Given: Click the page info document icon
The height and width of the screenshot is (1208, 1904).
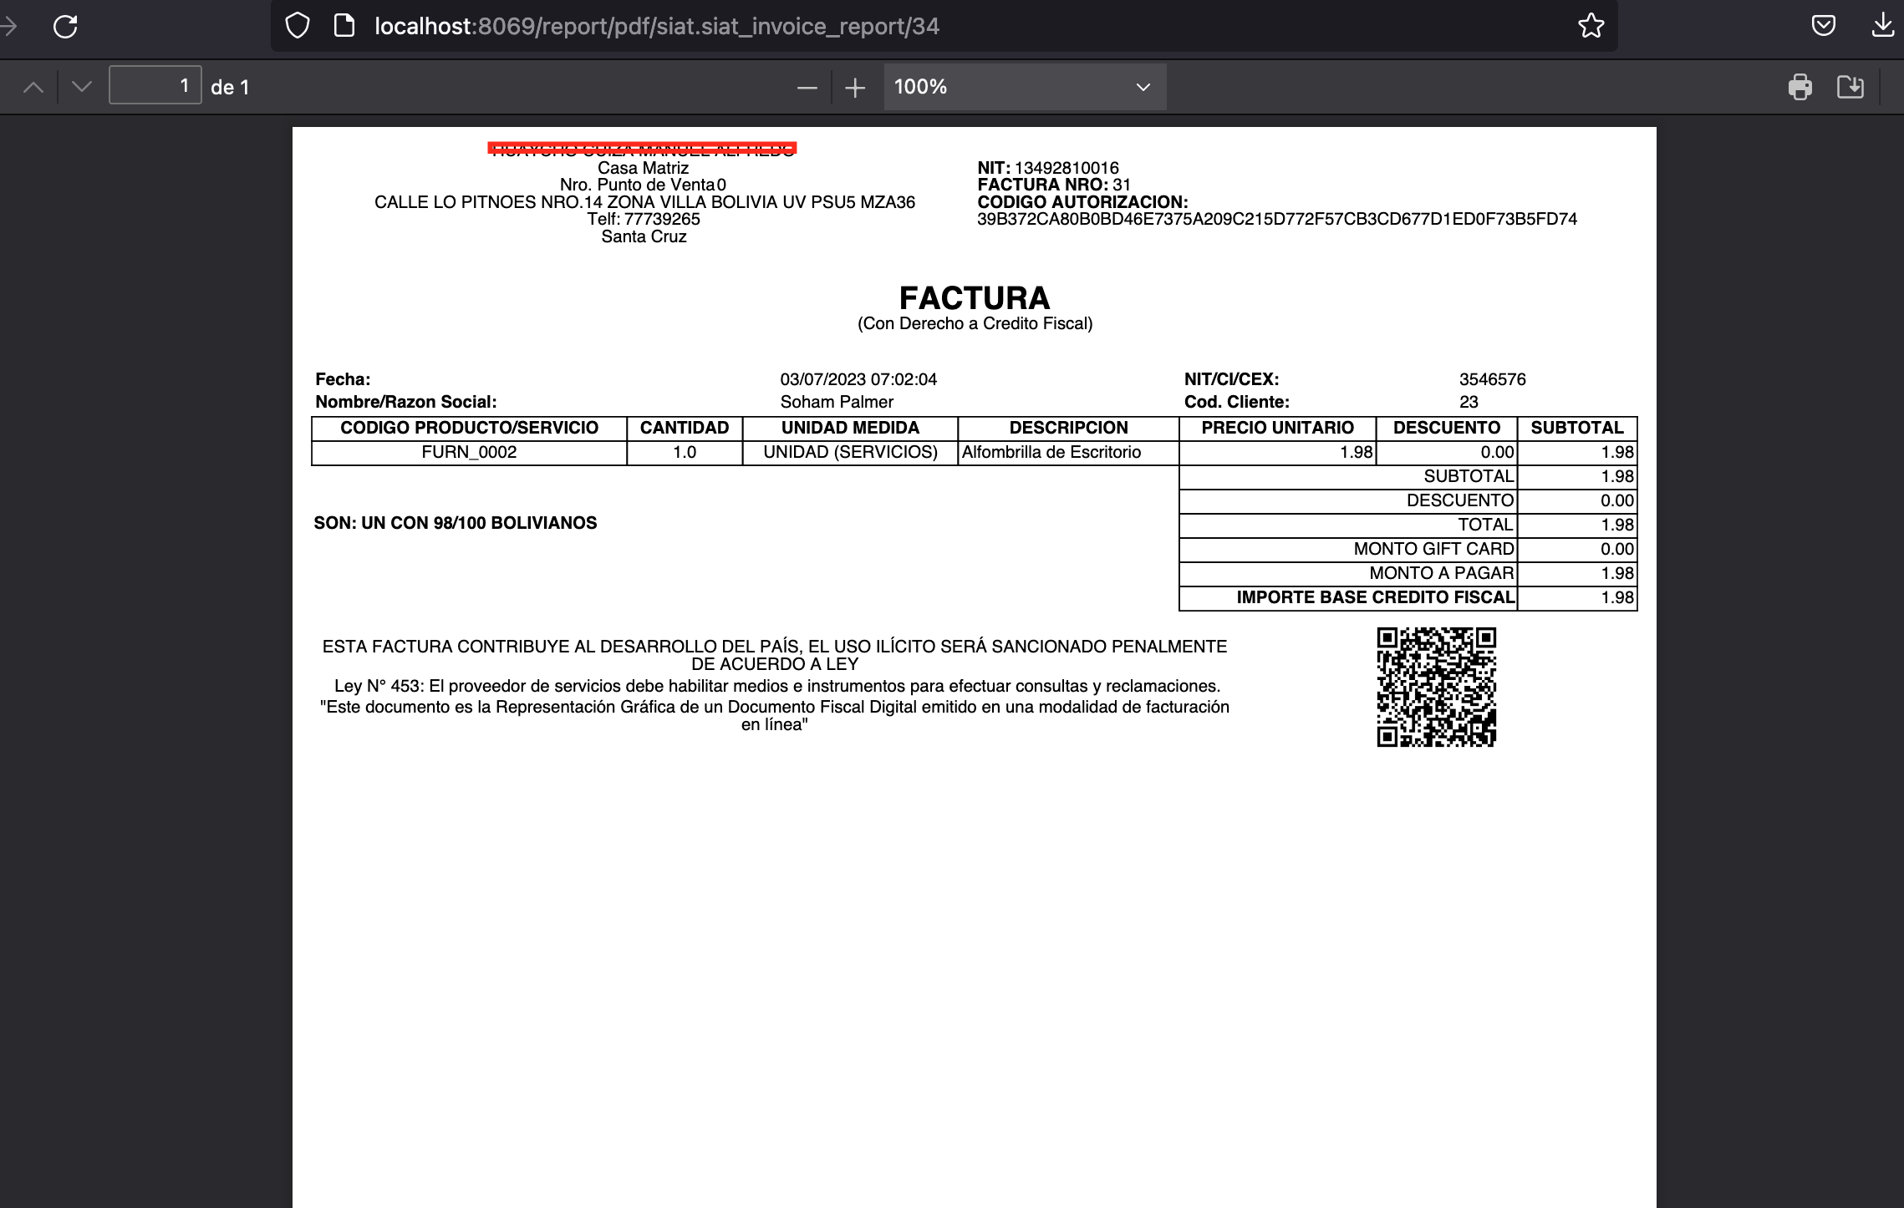Looking at the screenshot, I should pyautogui.click(x=344, y=27).
